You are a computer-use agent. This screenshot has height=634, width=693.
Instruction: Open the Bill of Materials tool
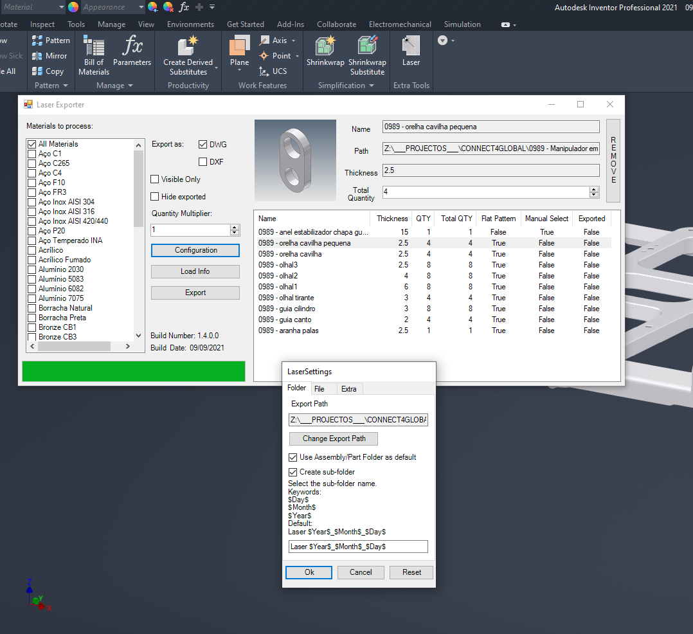click(94, 55)
